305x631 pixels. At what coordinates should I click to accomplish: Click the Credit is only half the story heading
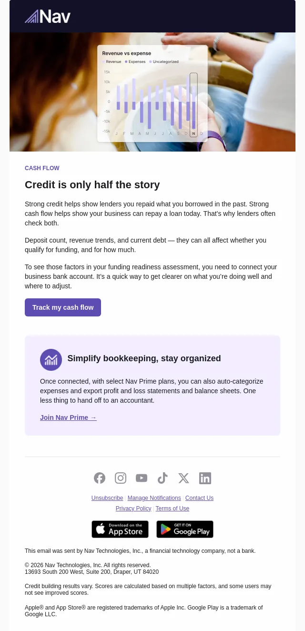click(92, 184)
